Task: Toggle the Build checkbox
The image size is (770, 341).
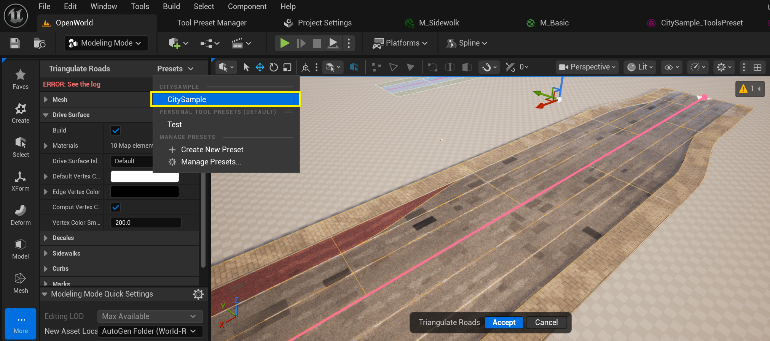Action: pyautogui.click(x=115, y=130)
